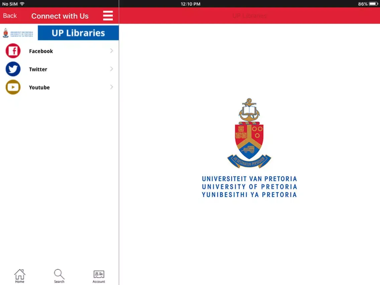The width and height of the screenshot is (380, 285).
Task: Open the Twitter row label
Action: coord(38,69)
